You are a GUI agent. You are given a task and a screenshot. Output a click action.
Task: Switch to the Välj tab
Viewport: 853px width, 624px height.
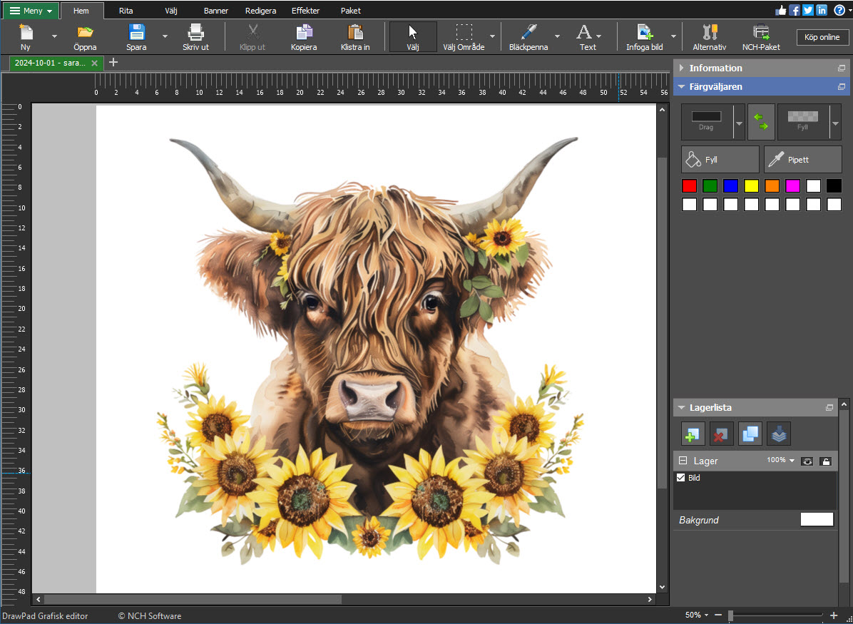point(171,10)
